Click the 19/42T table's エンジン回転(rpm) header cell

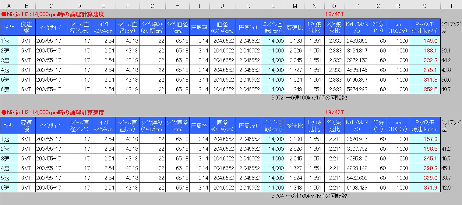[273, 126]
